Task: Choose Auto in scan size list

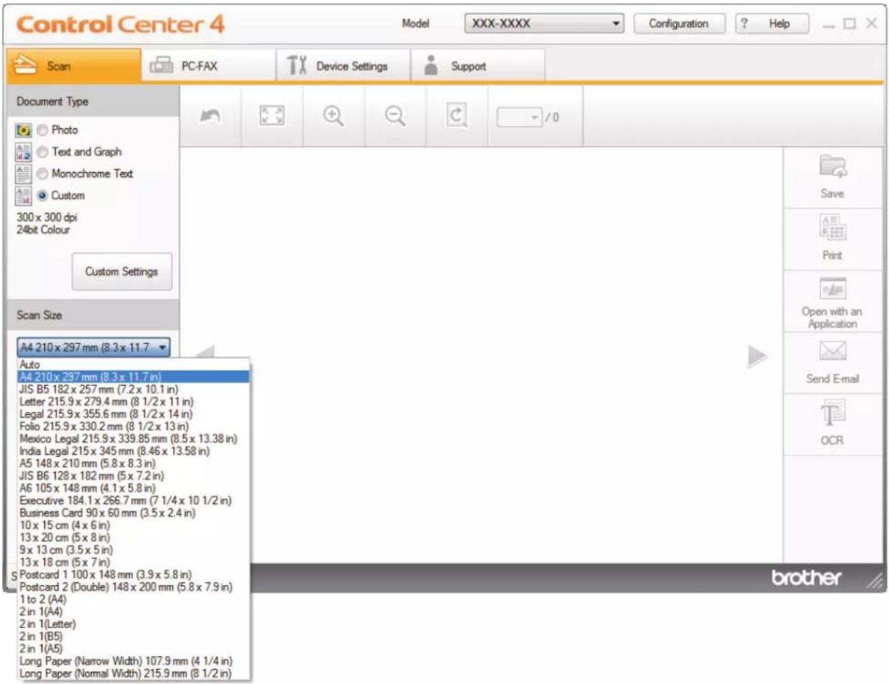Action: 134,364
